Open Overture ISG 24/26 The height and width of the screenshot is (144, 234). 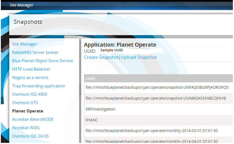(x=31, y=136)
